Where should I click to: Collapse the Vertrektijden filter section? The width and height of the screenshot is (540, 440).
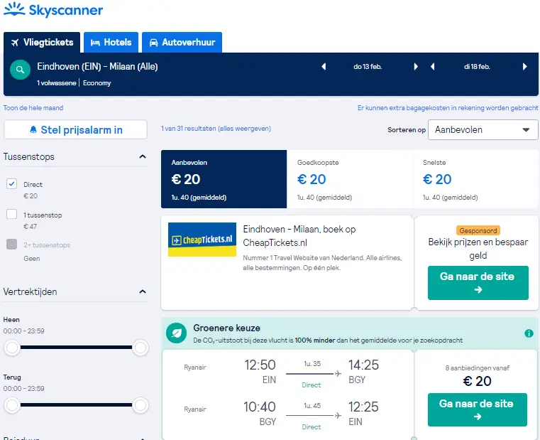(143, 291)
